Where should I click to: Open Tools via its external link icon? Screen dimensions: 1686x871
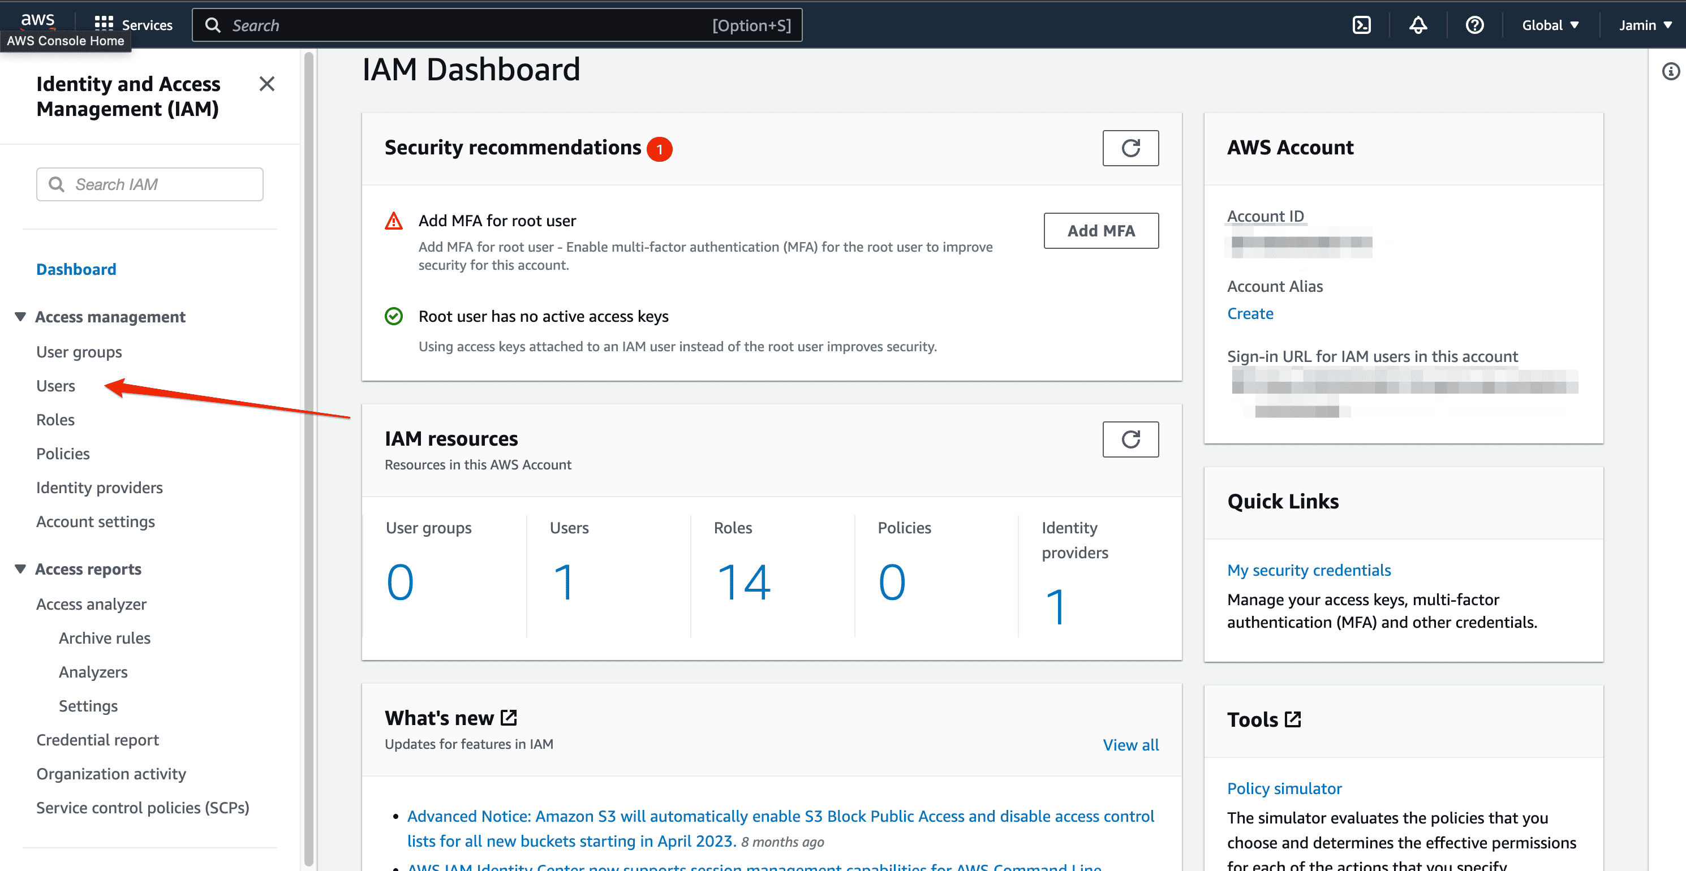pyautogui.click(x=1294, y=719)
